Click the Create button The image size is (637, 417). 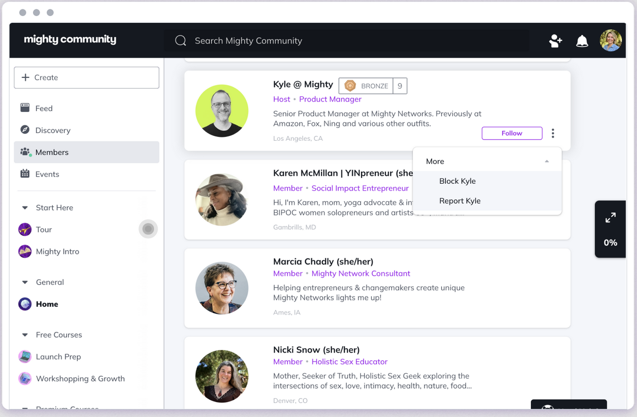tap(87, 77)
